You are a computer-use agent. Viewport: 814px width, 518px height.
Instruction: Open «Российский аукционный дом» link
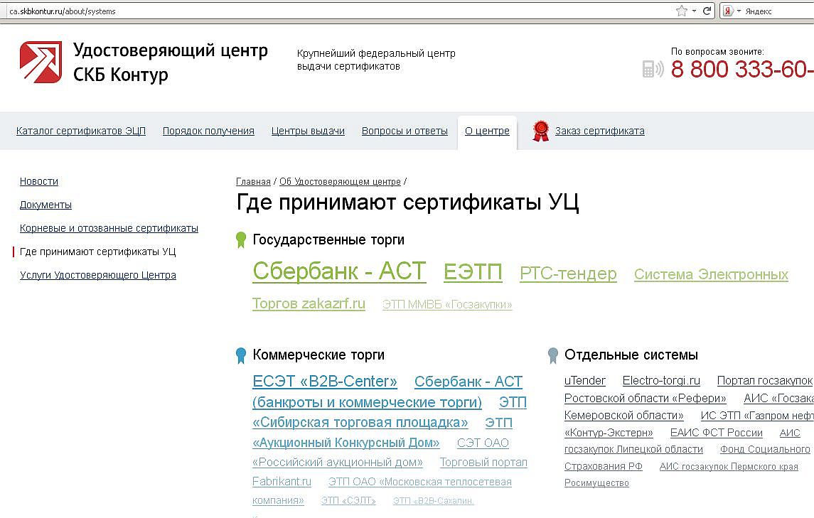tap(338, 462)
